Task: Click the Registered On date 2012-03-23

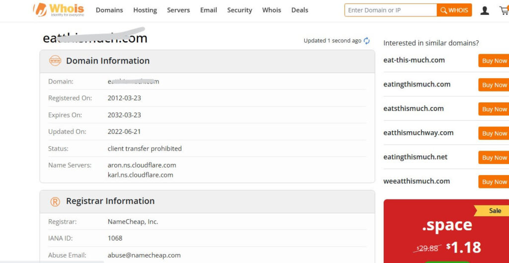Action: click(x=124, y=98)
